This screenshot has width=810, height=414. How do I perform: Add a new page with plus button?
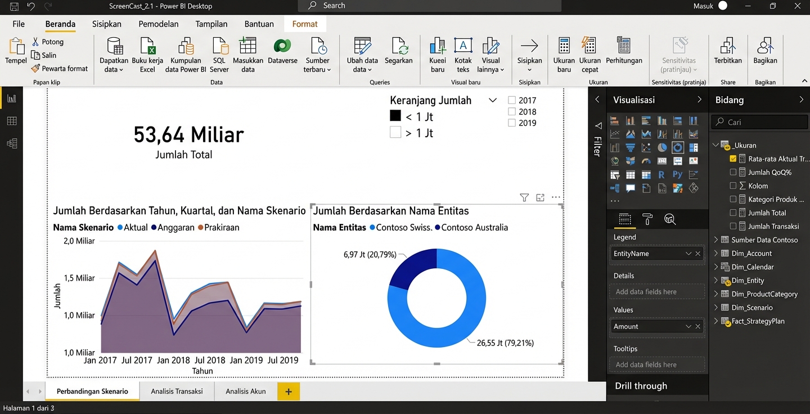pos(289,391)
